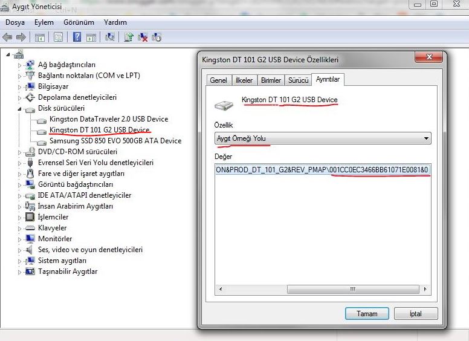Click the Monitörler monitor icon
This screenshot has width=469, height=341.
30,239
